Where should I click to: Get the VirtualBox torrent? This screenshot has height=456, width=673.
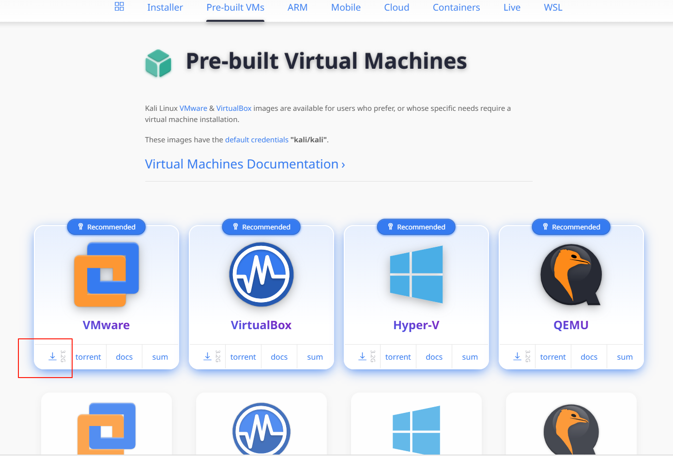(x=243, y=357)
